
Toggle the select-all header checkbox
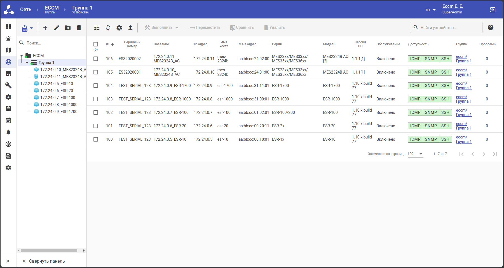click(96, 44)
